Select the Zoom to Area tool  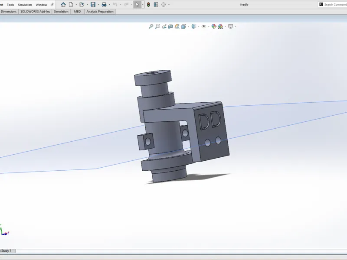[157, 26]
